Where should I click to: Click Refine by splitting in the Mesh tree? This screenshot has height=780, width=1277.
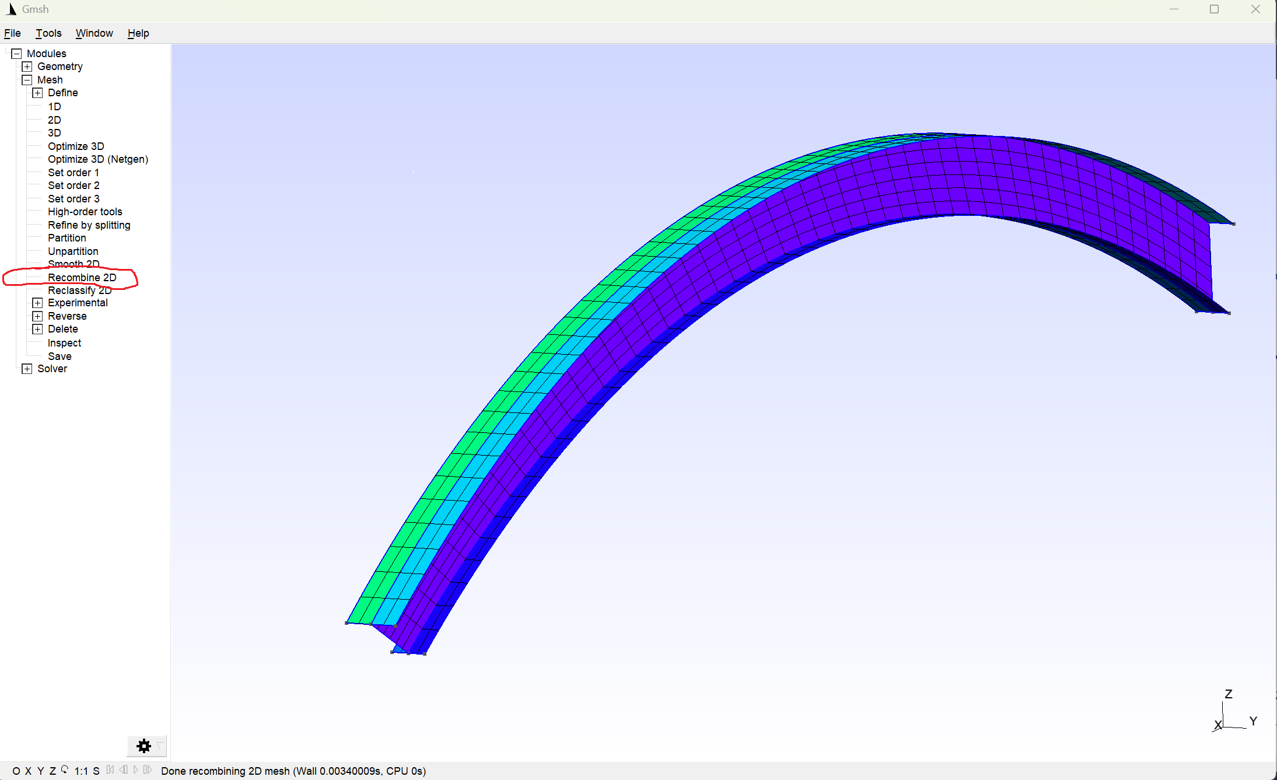(89, 225)
